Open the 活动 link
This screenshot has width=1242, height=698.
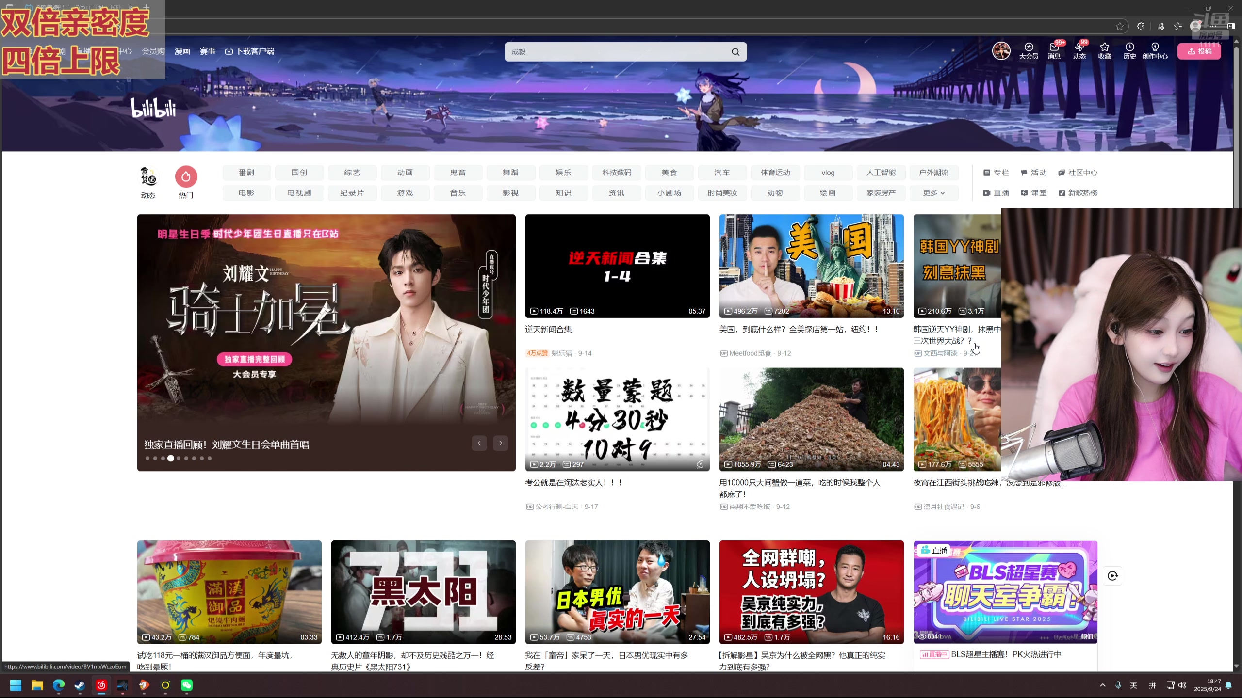click(1033, 173)
